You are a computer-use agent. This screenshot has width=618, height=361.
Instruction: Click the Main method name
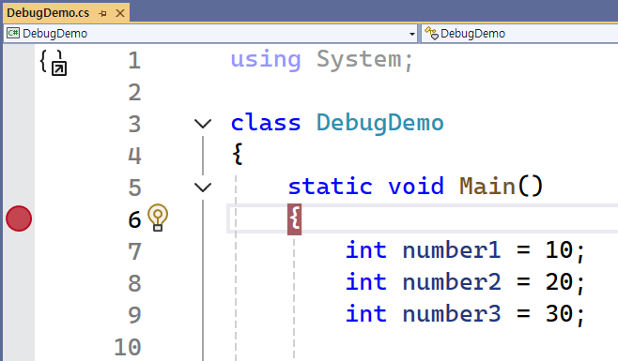tap(487, 187)
